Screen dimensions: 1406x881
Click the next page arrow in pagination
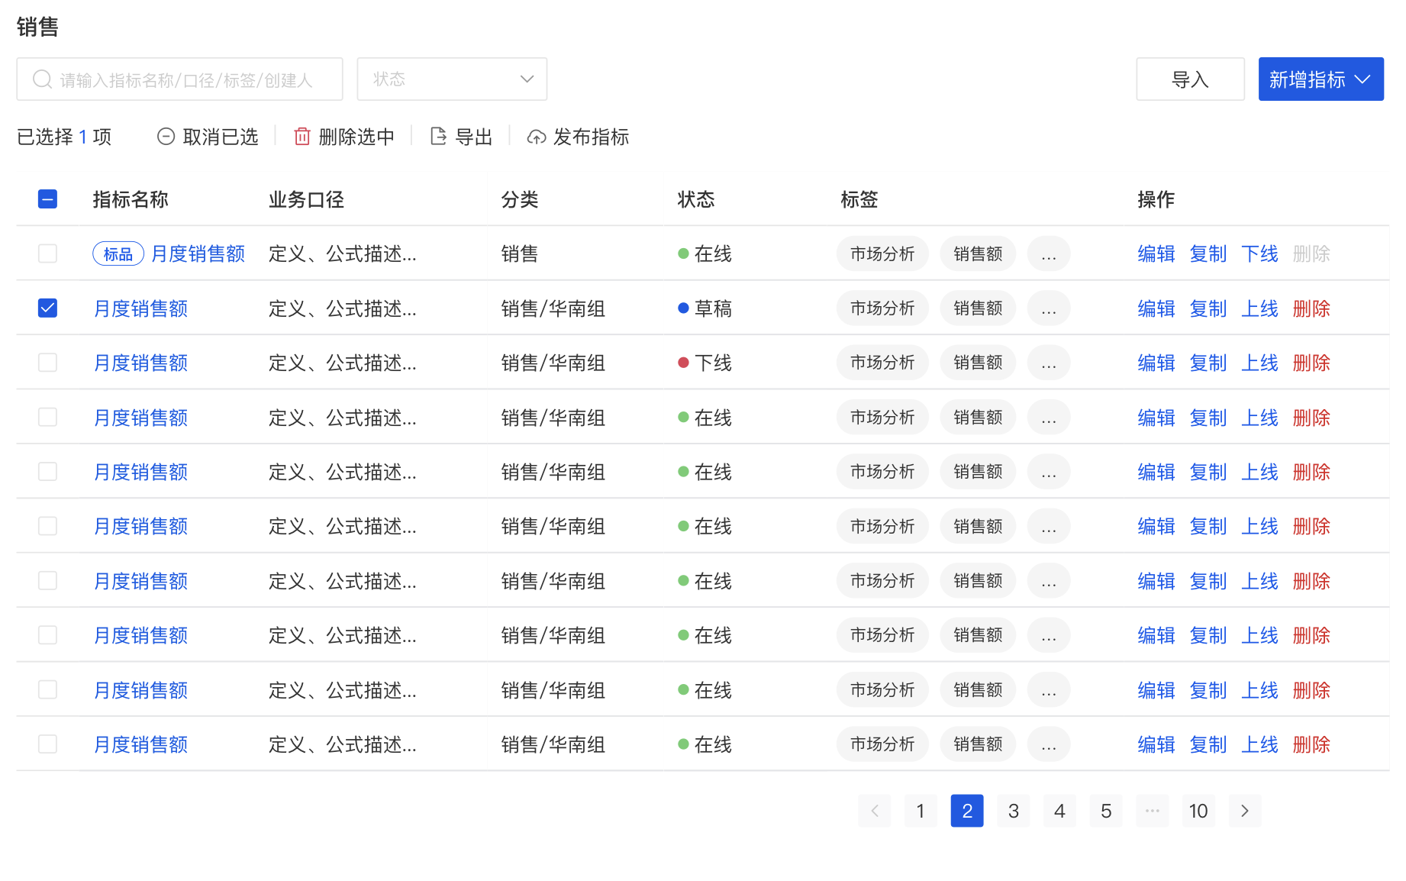tap(1245, 811)
